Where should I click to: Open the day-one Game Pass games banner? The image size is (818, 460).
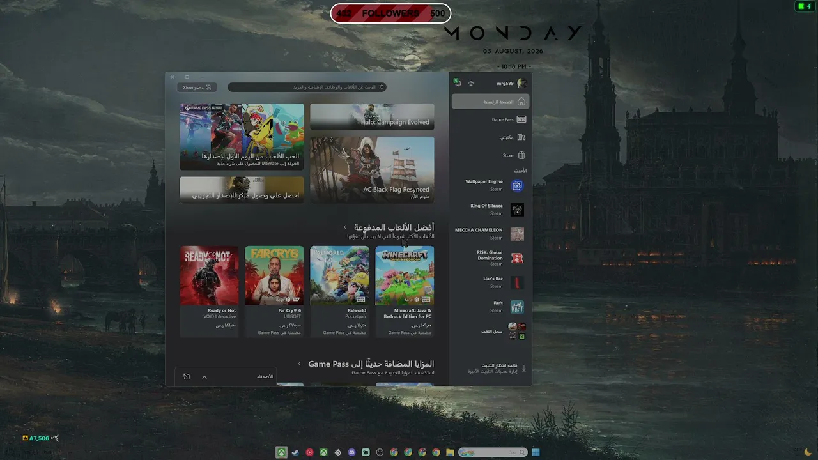point(242,137)
